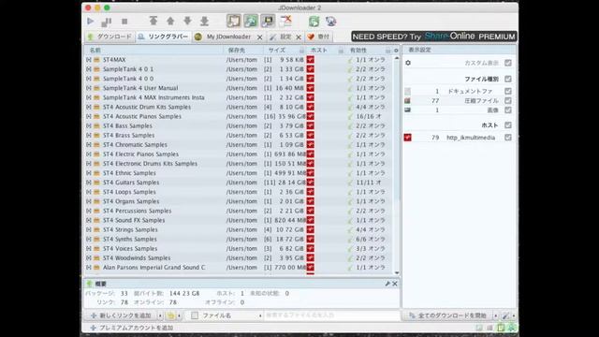Open dropdown arrow next to yellow folder icon
The width and height of the screenshot is (599, 337).
point(179,316)
